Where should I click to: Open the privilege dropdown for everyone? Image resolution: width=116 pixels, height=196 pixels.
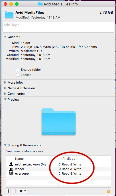[x=70, y=173]
